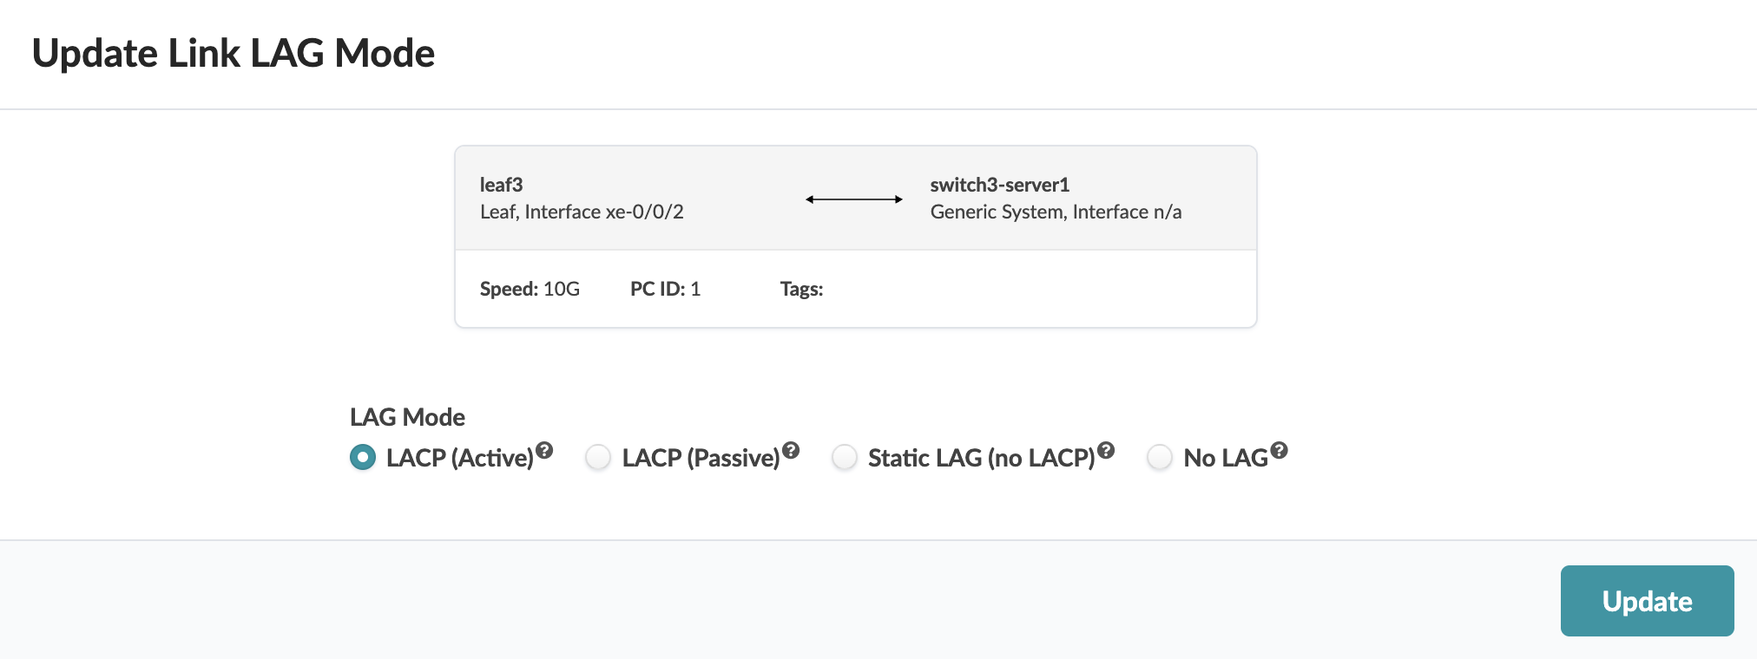Click the 'LACP (Active)' option label text
Image resolution: width=1757 pixels, height=659 pixels.
459,458
